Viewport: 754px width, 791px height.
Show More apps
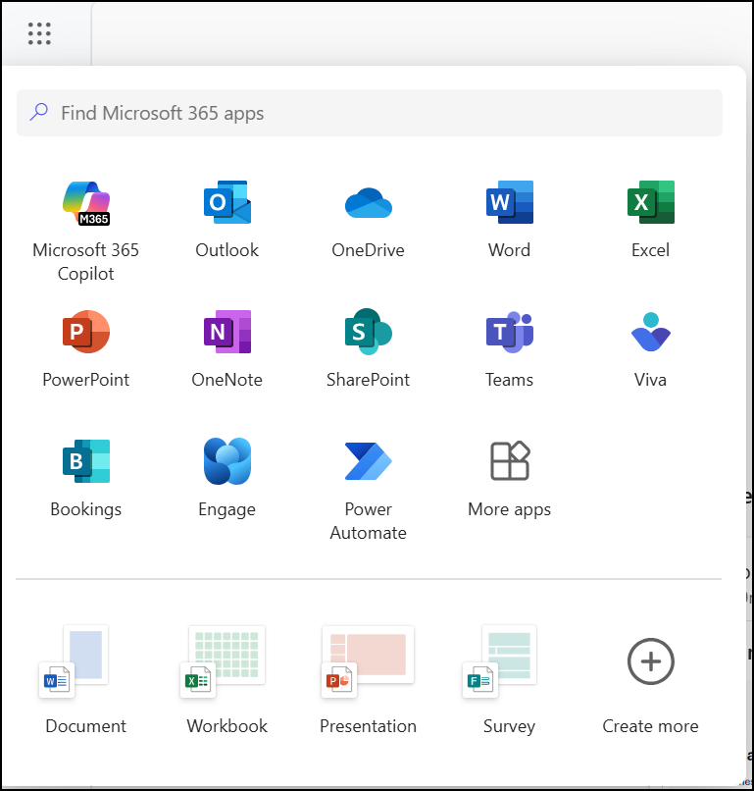509,476
